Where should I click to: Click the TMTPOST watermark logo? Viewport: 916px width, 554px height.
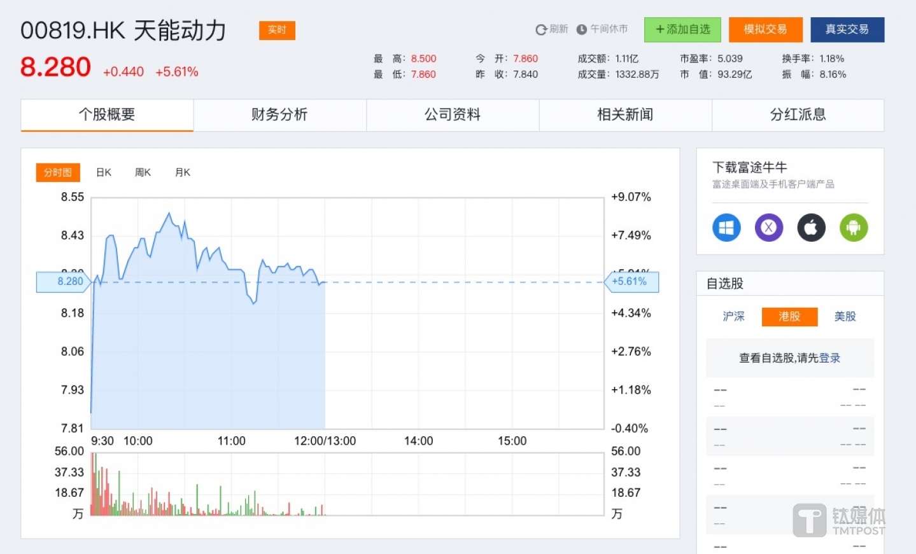click(x=839, y=520)
